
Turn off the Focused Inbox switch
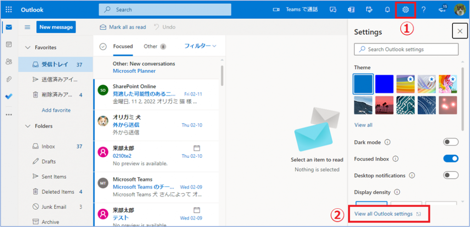[x=451, y=159]
